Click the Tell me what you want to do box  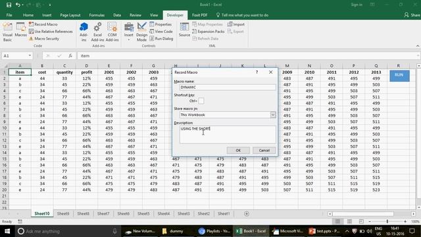click(242, 15)
